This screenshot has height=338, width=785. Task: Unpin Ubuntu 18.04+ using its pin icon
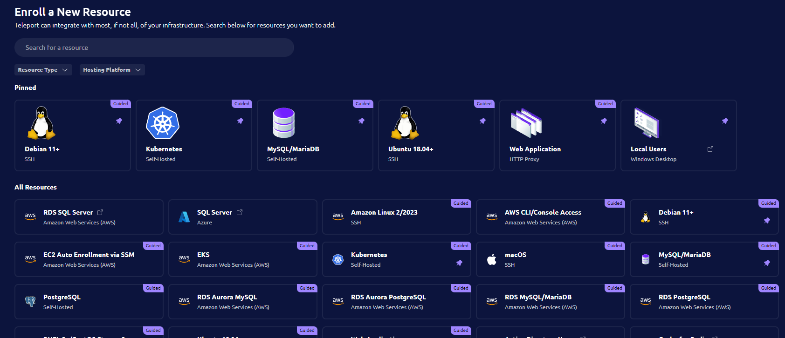[482, 121]
